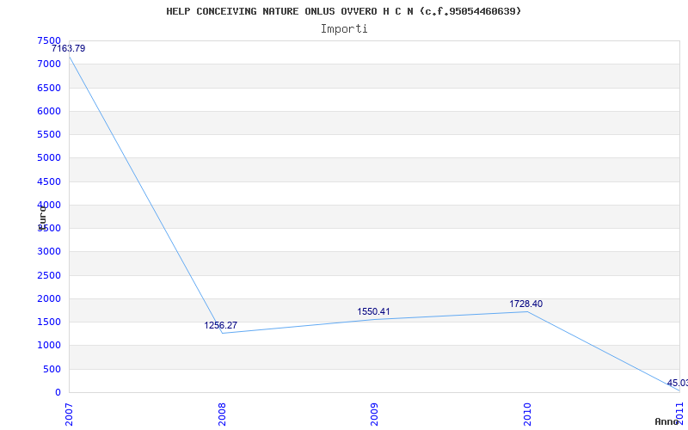This screenshot has height=430, width=688.
Task: Click the 'euro' y-axis title
Action: [42, 218]
